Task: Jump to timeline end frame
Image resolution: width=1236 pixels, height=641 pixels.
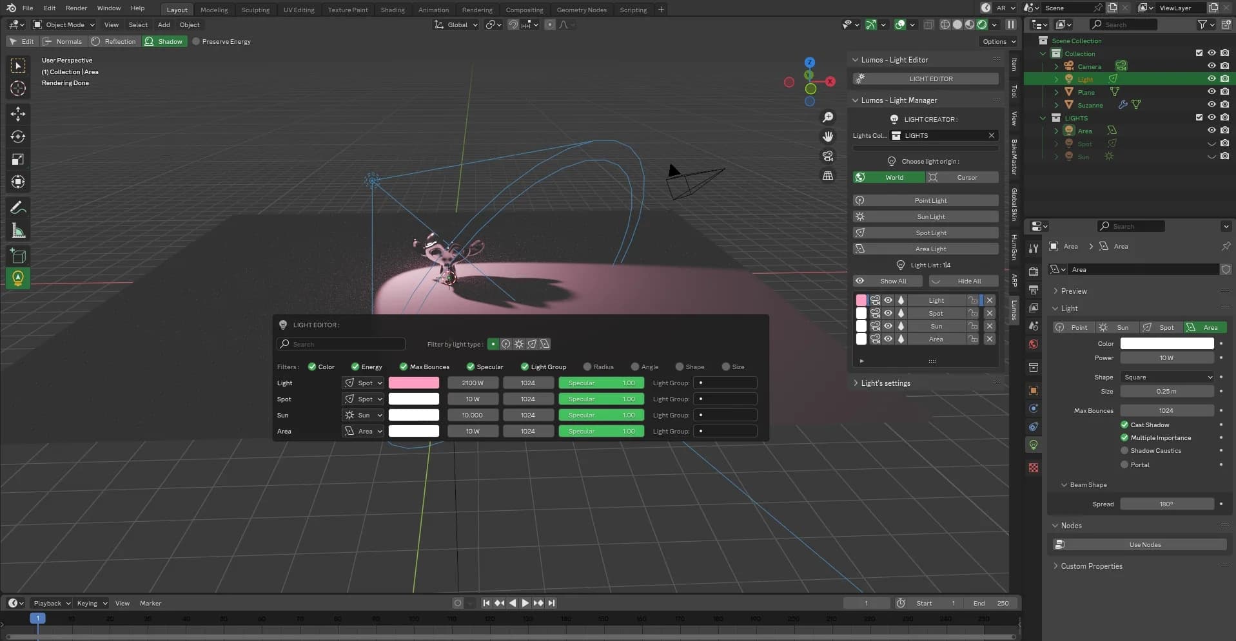Action: (x=552, y=603)
